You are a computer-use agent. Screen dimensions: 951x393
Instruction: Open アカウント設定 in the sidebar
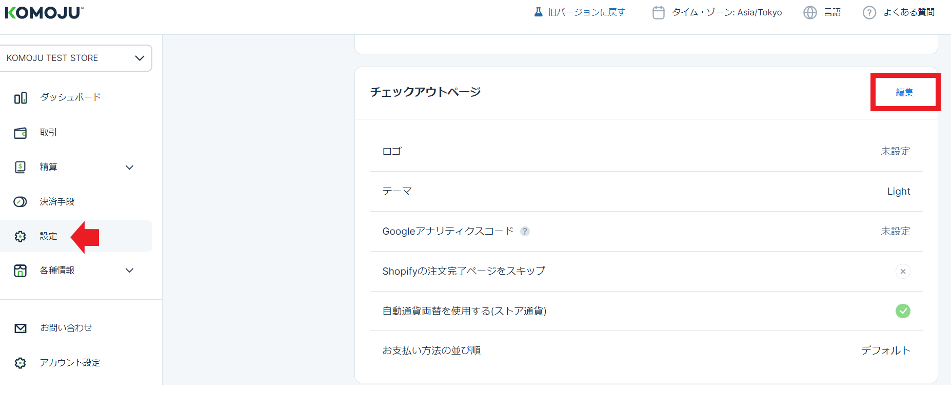[70, 363]
